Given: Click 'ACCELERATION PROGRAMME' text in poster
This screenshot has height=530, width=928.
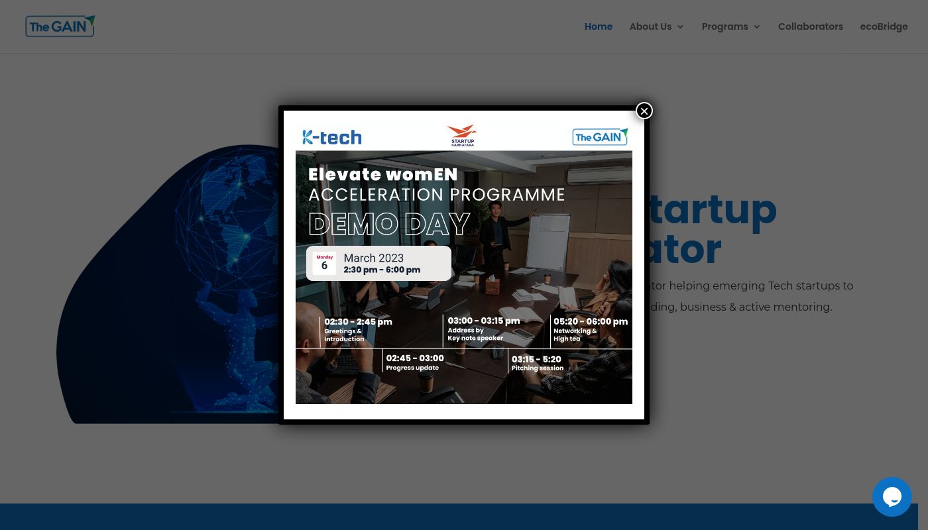Looking at the screenshot, I should (437, 195).
